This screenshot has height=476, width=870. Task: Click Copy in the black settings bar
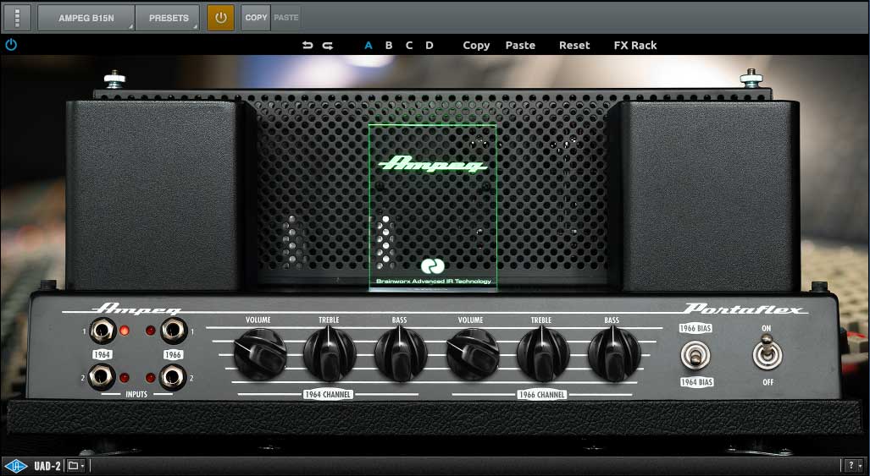tap(476, 46)
